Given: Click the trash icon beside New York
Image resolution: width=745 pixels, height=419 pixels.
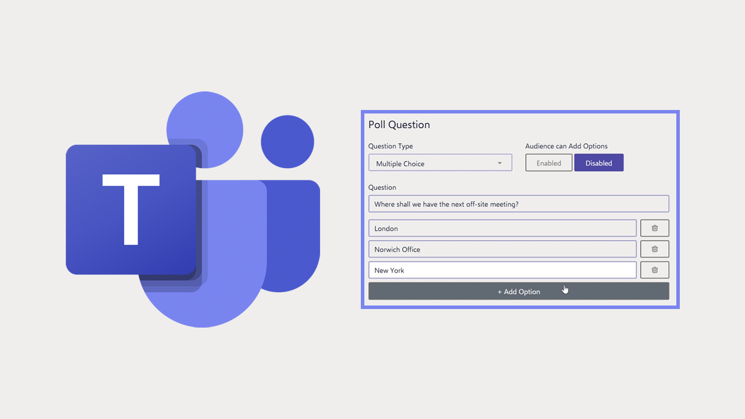Looking at the screenshot, I should (655, 270).
